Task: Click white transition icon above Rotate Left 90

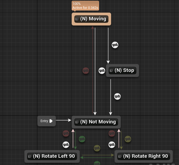Action: 66,145
